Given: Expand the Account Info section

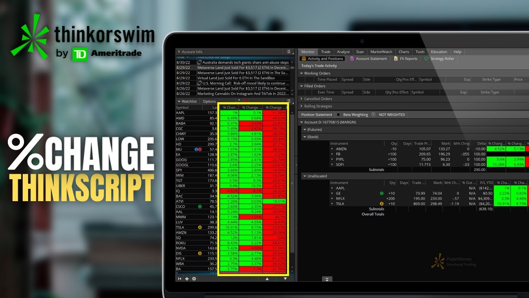Looking at the screenshot, I should point(179,52).
